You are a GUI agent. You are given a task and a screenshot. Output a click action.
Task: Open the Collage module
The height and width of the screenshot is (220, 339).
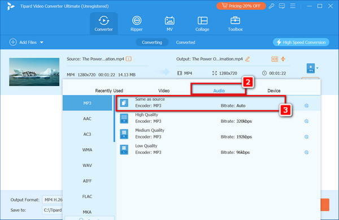coord(202,24)
